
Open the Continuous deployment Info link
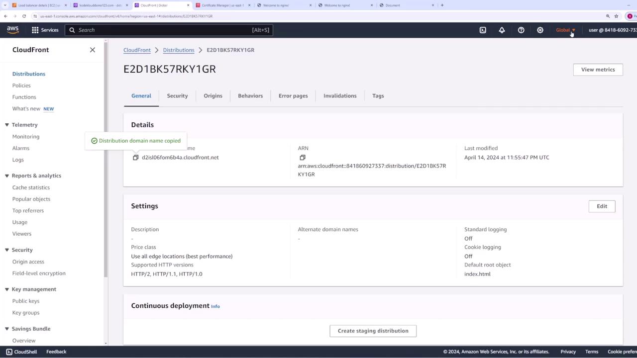pyautogui.click(x=215, y=306)
